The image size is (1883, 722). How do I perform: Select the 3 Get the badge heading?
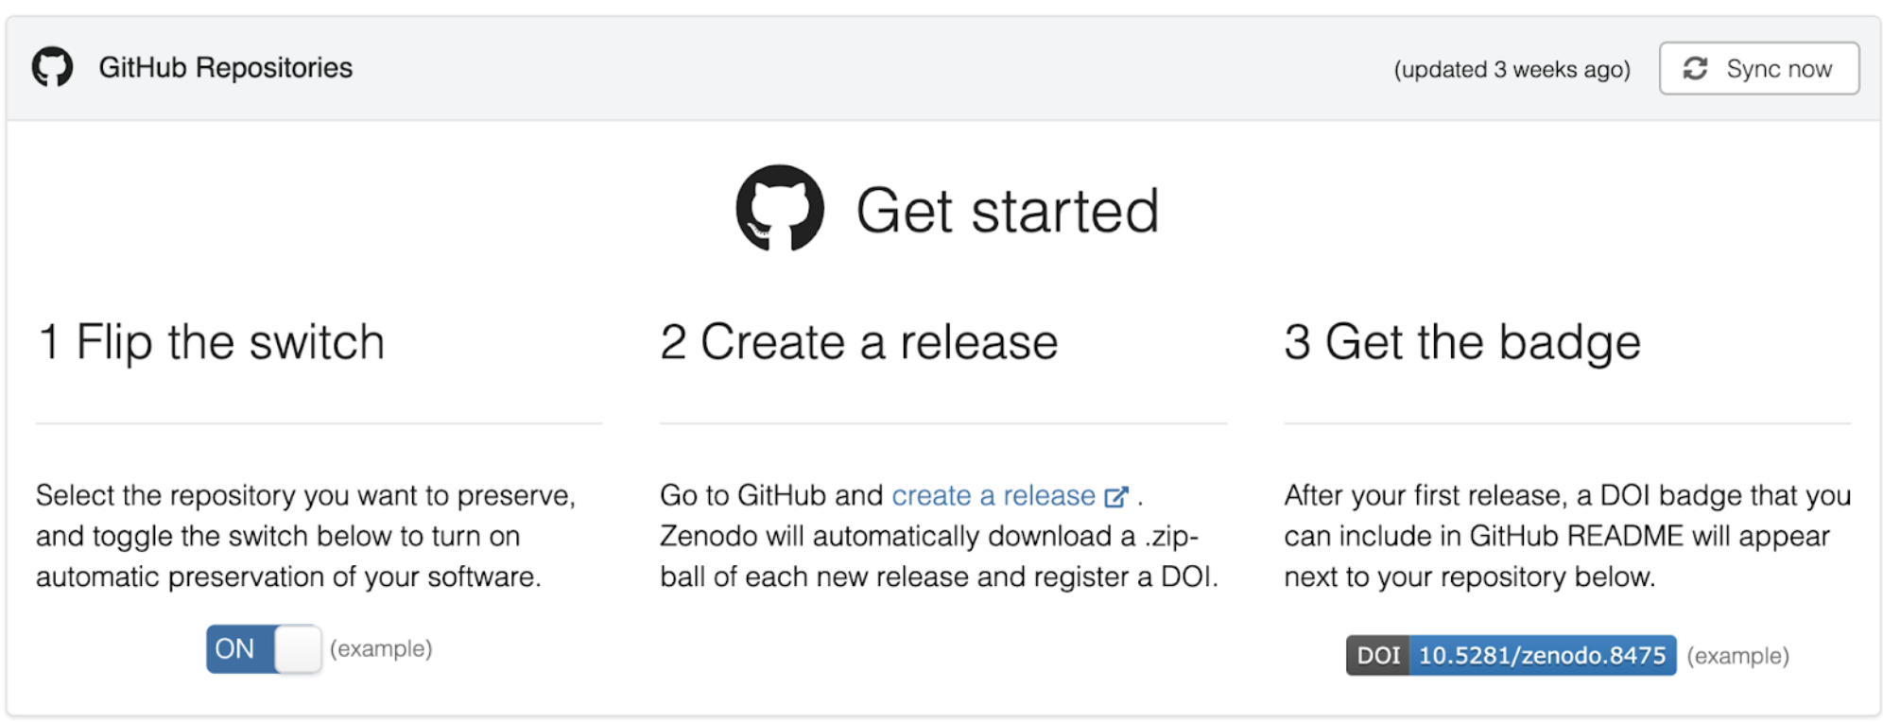1462,342
